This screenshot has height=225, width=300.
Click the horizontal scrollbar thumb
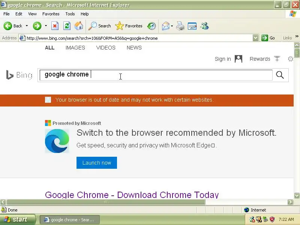tap(106, 202)
